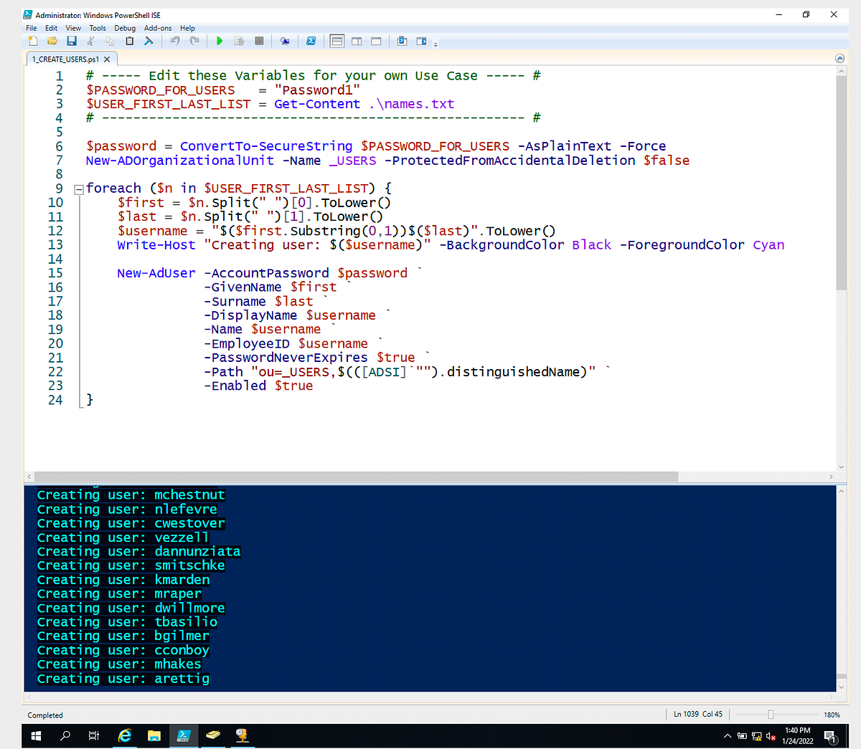Viewport: 861px width, 749px height.
Task: Undo the last edit
Action: (x=174, y=41)
